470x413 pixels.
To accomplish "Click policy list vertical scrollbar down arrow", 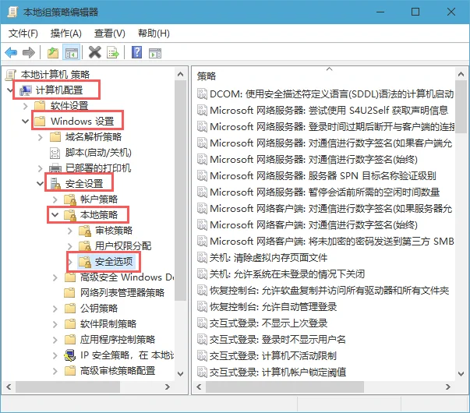I will click(461, 374).
